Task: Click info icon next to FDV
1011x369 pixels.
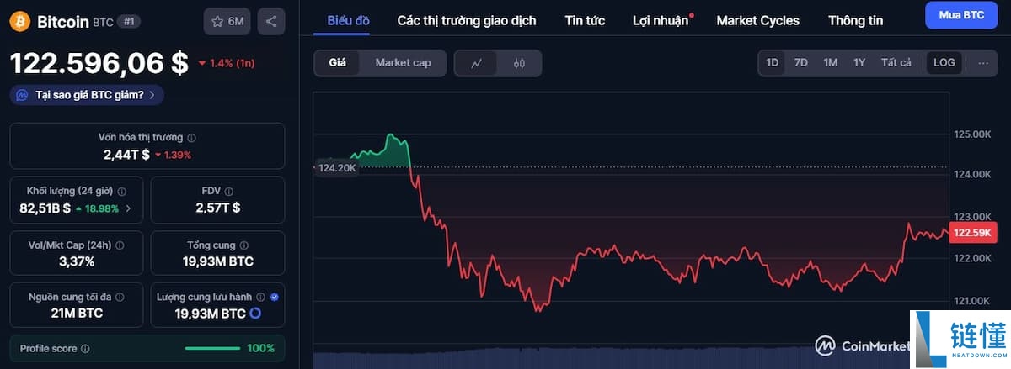Action: (x=229, y=192)
